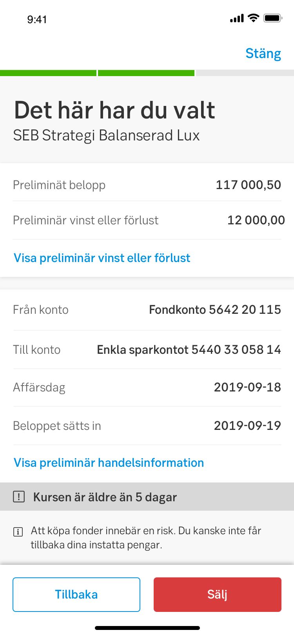Tap the info icon beside risk notice
The height and width of the screenshot is (637, 294).
(18, 532)
